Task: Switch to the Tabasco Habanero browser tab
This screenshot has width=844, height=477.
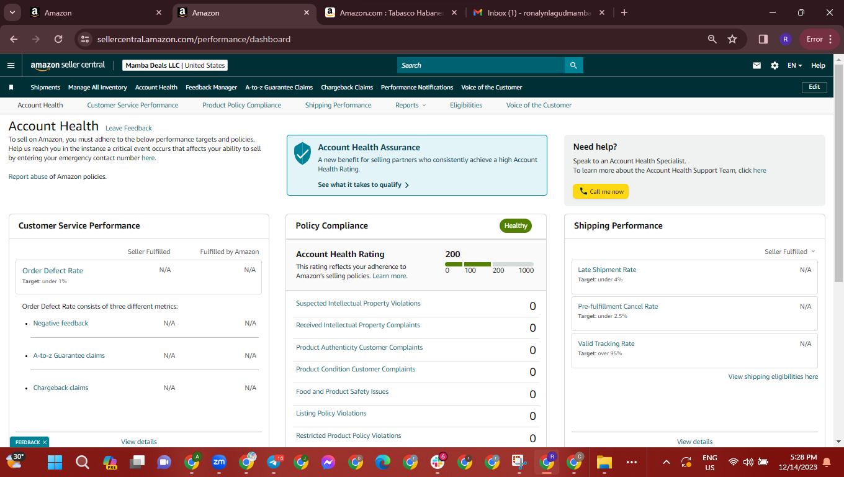Action: 391,12
